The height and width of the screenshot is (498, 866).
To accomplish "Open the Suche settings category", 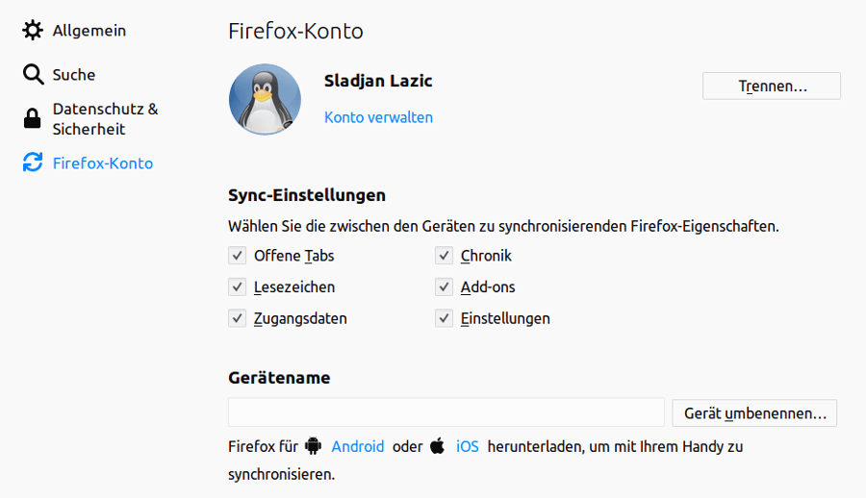I will (x=73, y=75).
